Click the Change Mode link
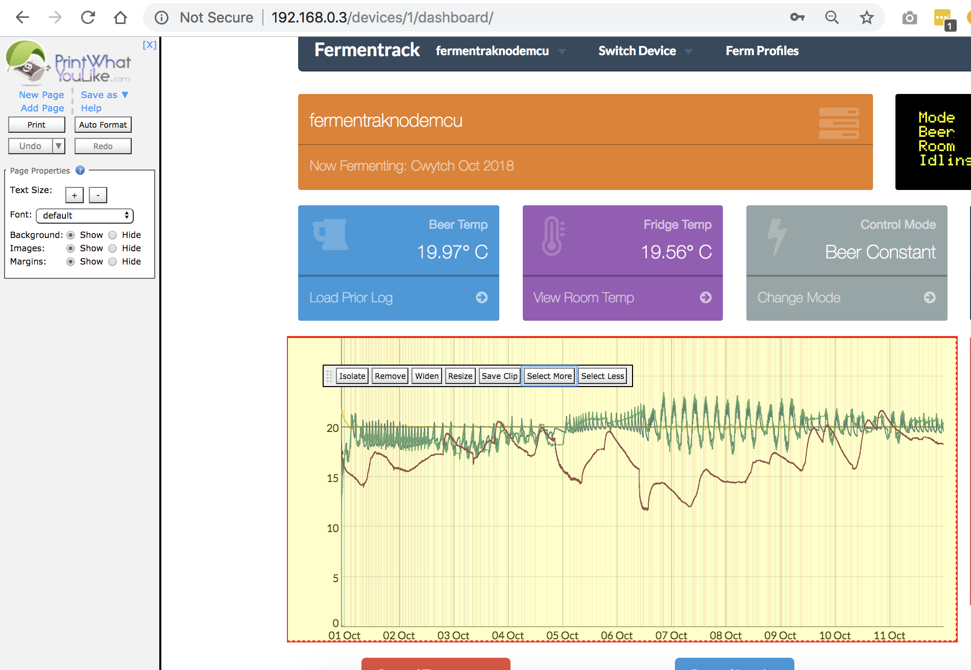This screenshot has height=670, width=971. (x=798, y=298)
